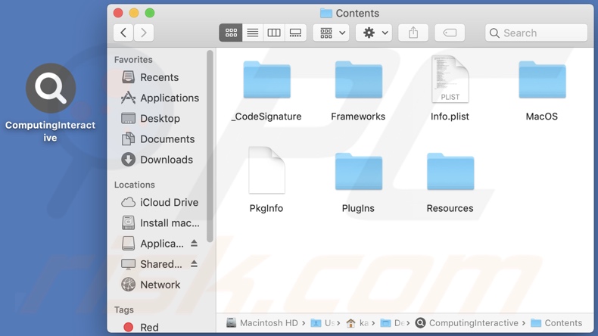Eject the Shared... volume
This screenshot has width=598, height=336.
click(x=194, y=264)
